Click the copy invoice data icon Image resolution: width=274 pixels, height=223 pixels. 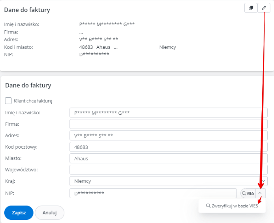[x=251, y=8]
